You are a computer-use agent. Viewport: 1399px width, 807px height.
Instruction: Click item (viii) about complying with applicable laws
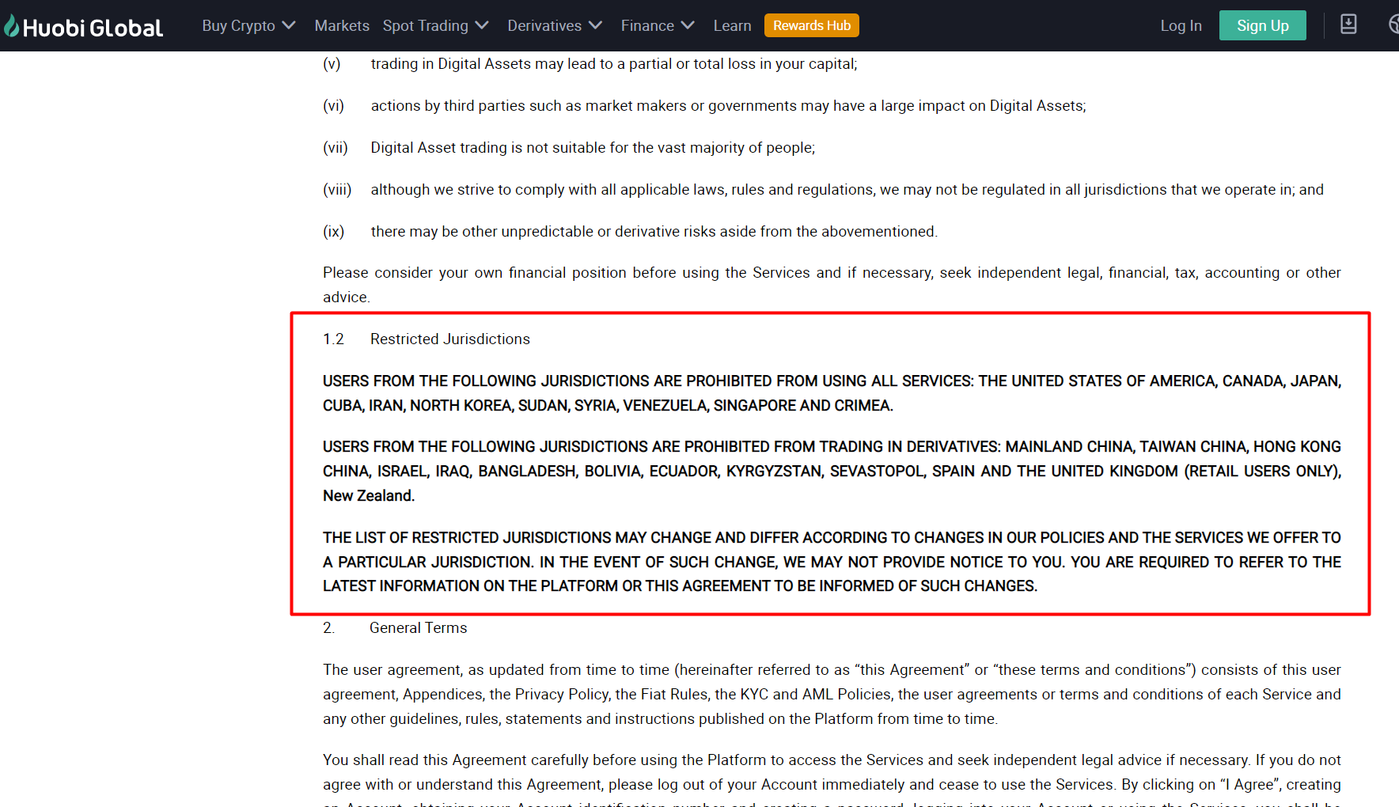[823, 190]
